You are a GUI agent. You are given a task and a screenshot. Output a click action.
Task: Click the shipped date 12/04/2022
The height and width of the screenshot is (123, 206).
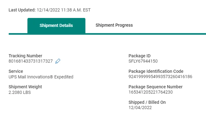click(140, 108)
